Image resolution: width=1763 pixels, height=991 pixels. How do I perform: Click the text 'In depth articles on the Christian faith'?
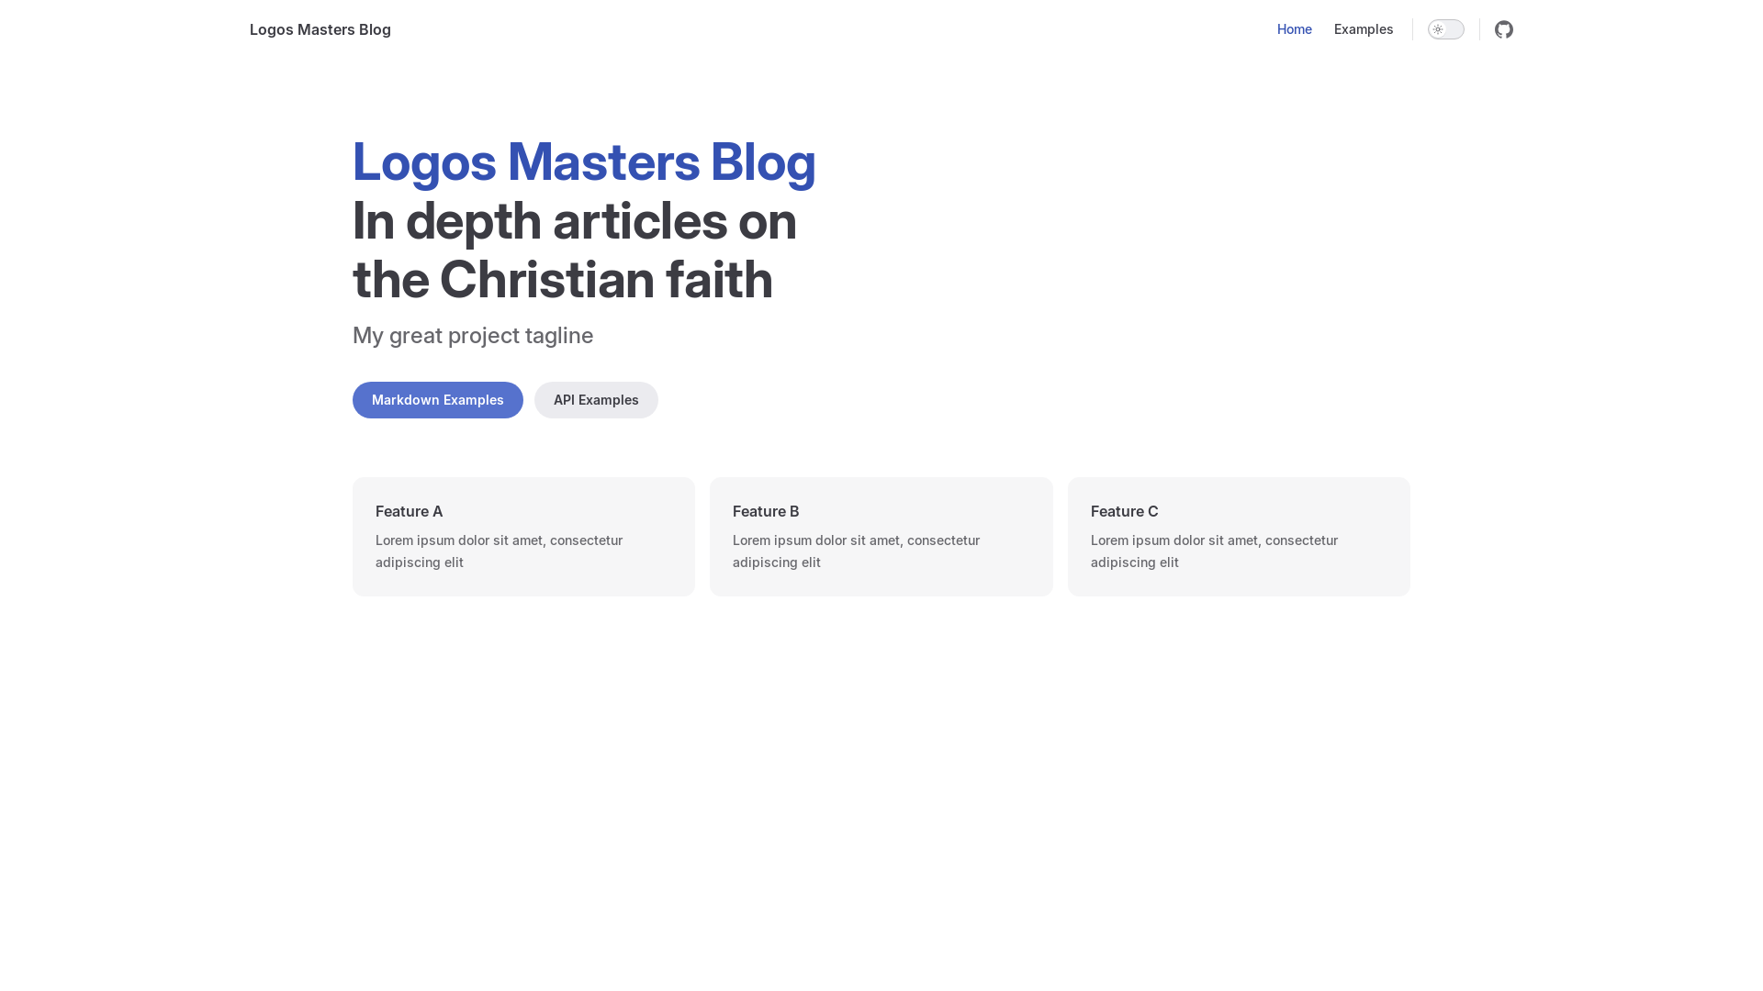tap(575, 250)
